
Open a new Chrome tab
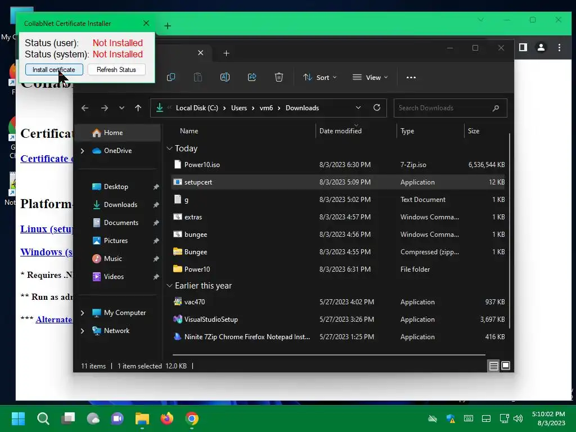tap(168, 26)
